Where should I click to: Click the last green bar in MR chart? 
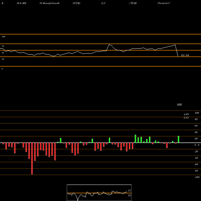178,139
